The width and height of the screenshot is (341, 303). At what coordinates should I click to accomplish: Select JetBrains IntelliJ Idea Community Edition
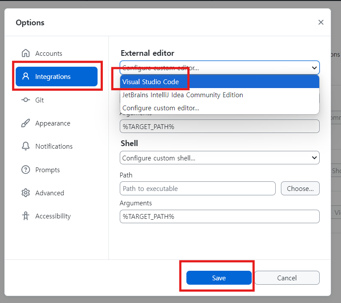pos(219,95)
